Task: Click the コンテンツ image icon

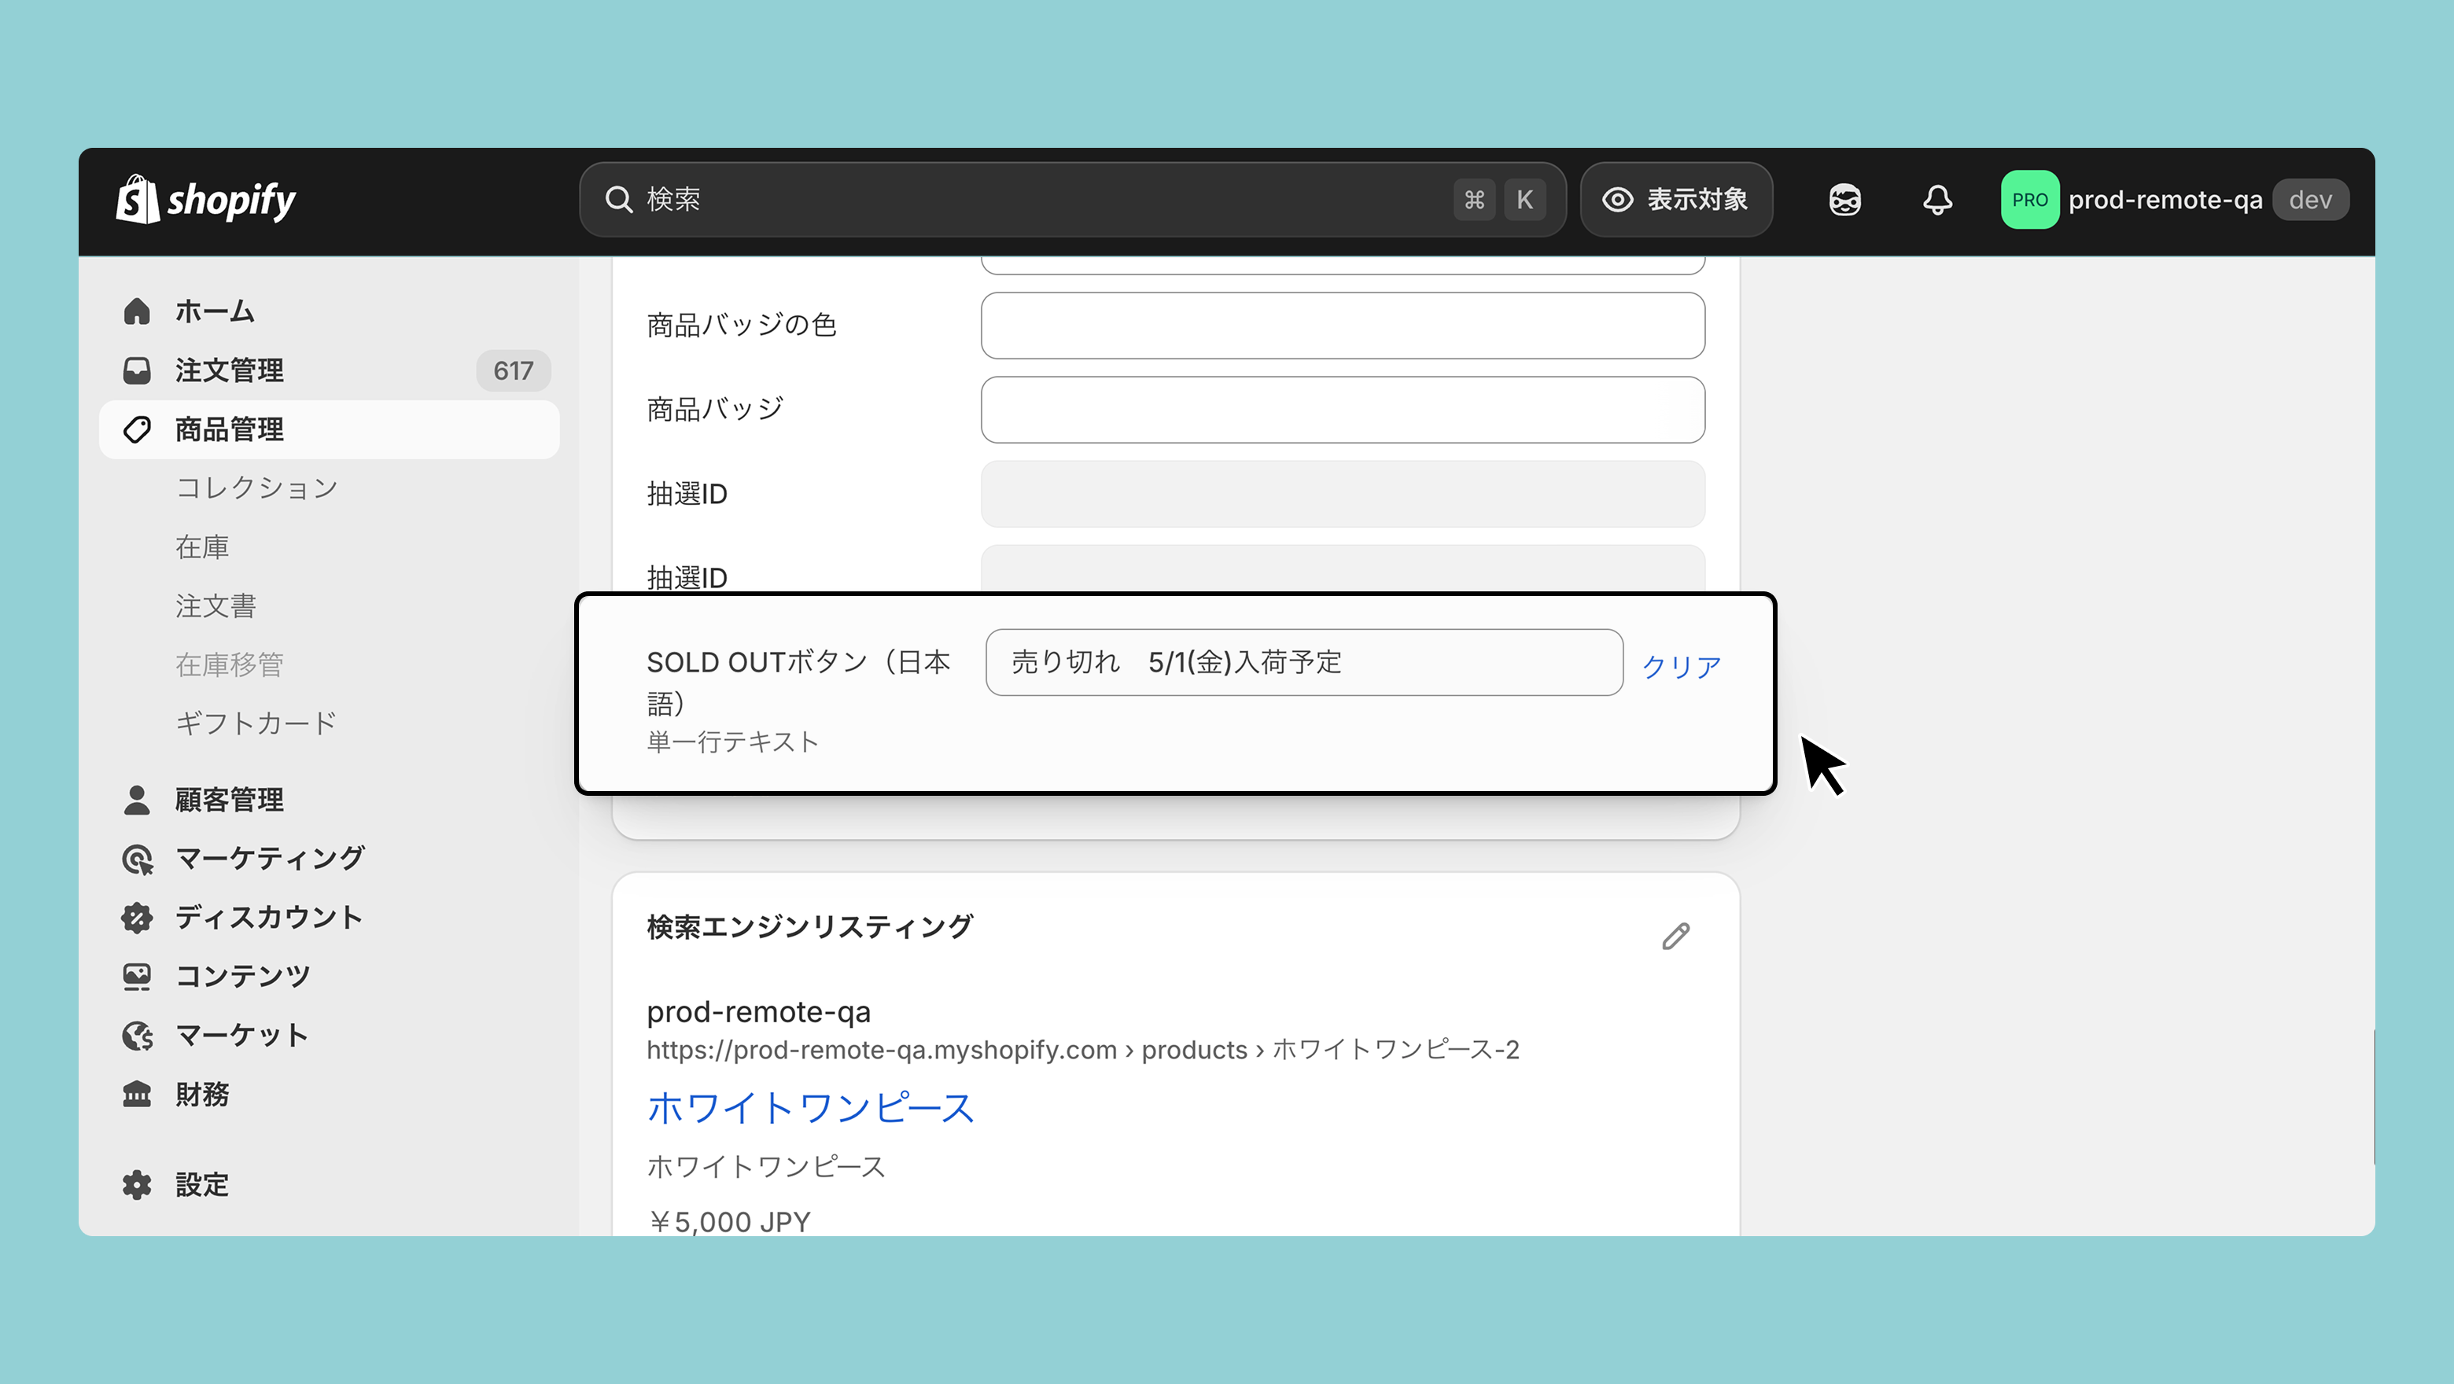Action: tap(137, 977)
